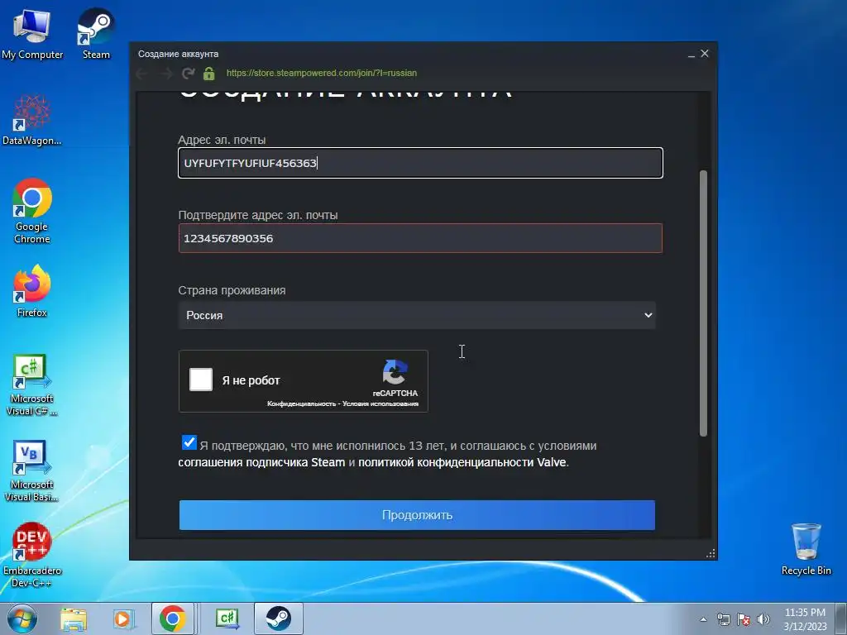Check the 'Я не робот' captcha box
The width and height of the screenshot is (847, 635).
pos(201,379)
